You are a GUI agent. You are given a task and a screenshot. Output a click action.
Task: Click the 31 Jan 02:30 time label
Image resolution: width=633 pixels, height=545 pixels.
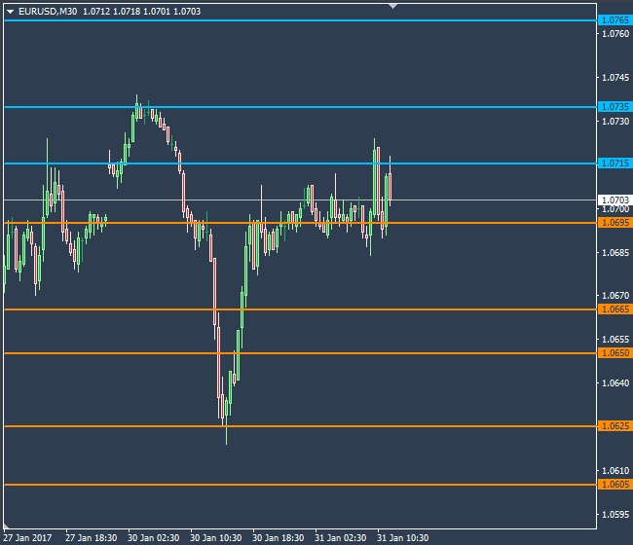click(x=341, y=537)
